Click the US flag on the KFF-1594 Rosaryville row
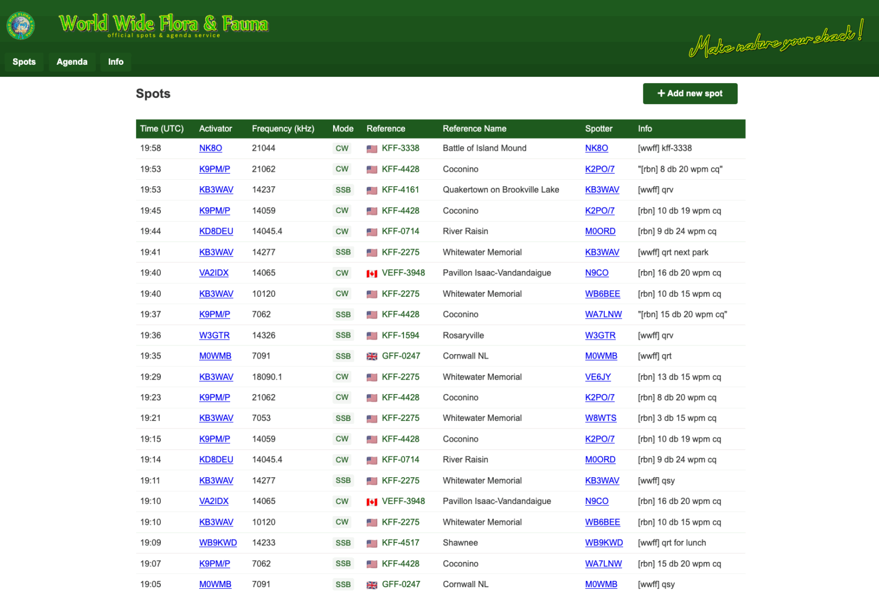879x594 pixels. coord(372,335)
